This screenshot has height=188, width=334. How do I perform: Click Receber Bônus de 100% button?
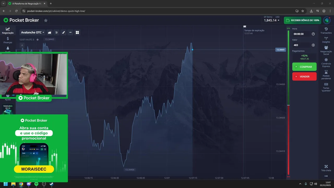302,20
